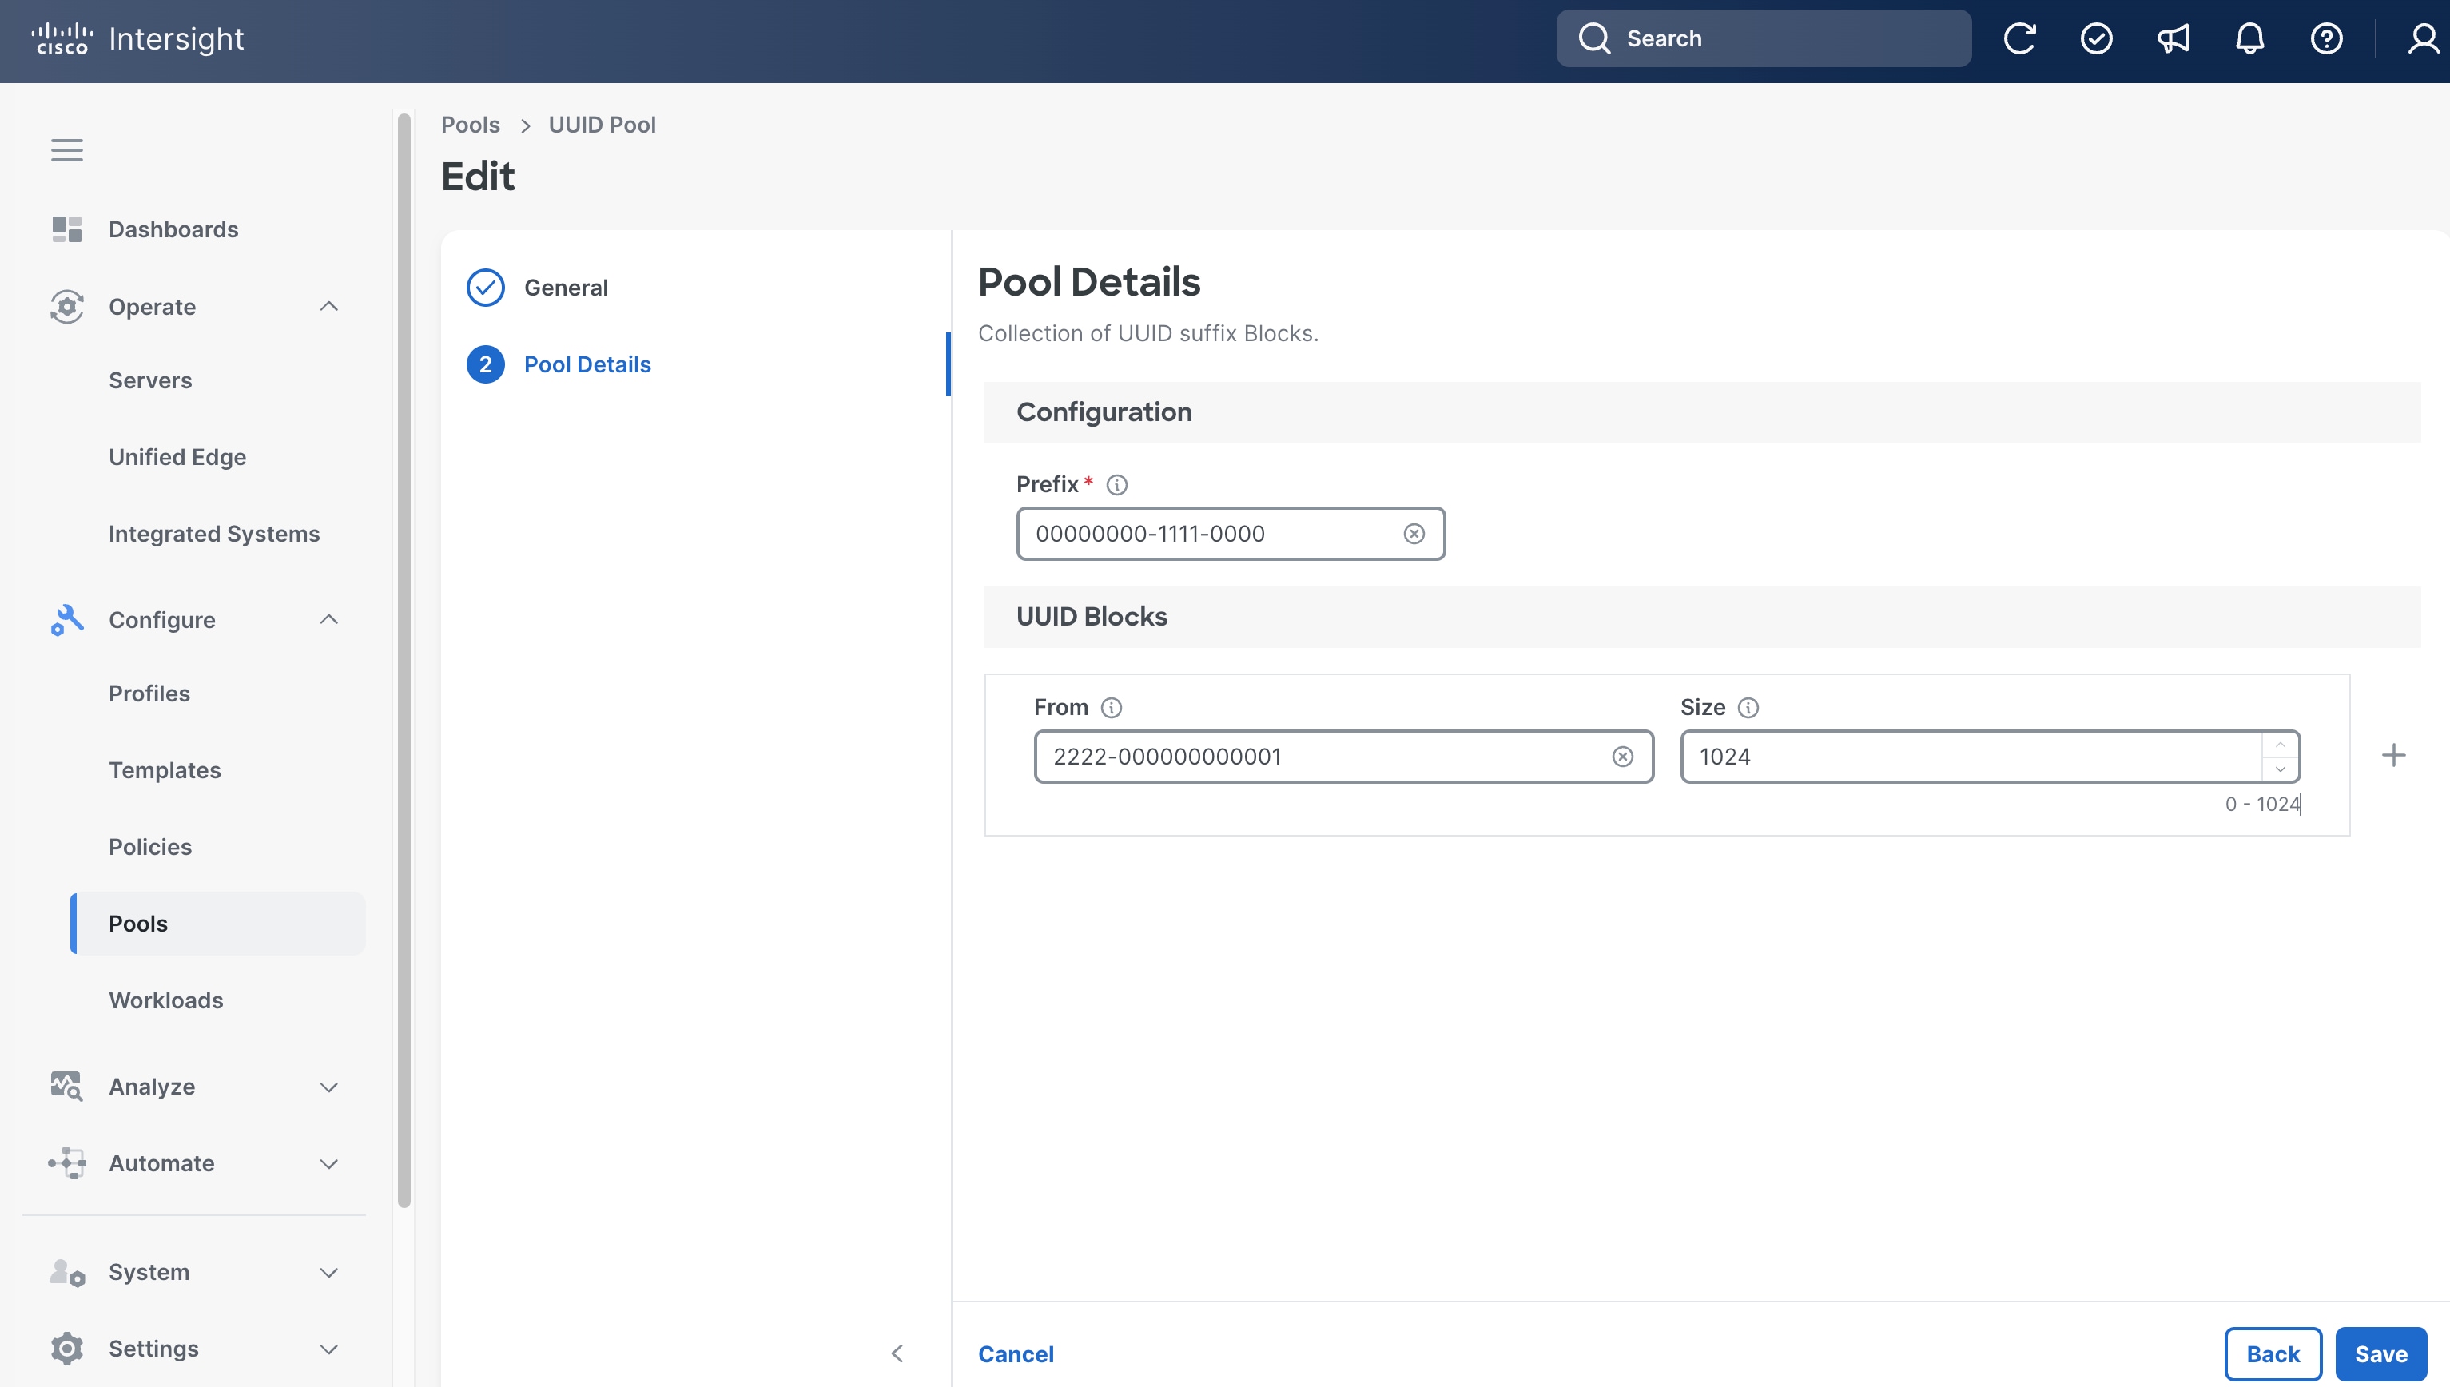Click the UUID Pool breadcrumb
2450x1387 pixels.
602,125
